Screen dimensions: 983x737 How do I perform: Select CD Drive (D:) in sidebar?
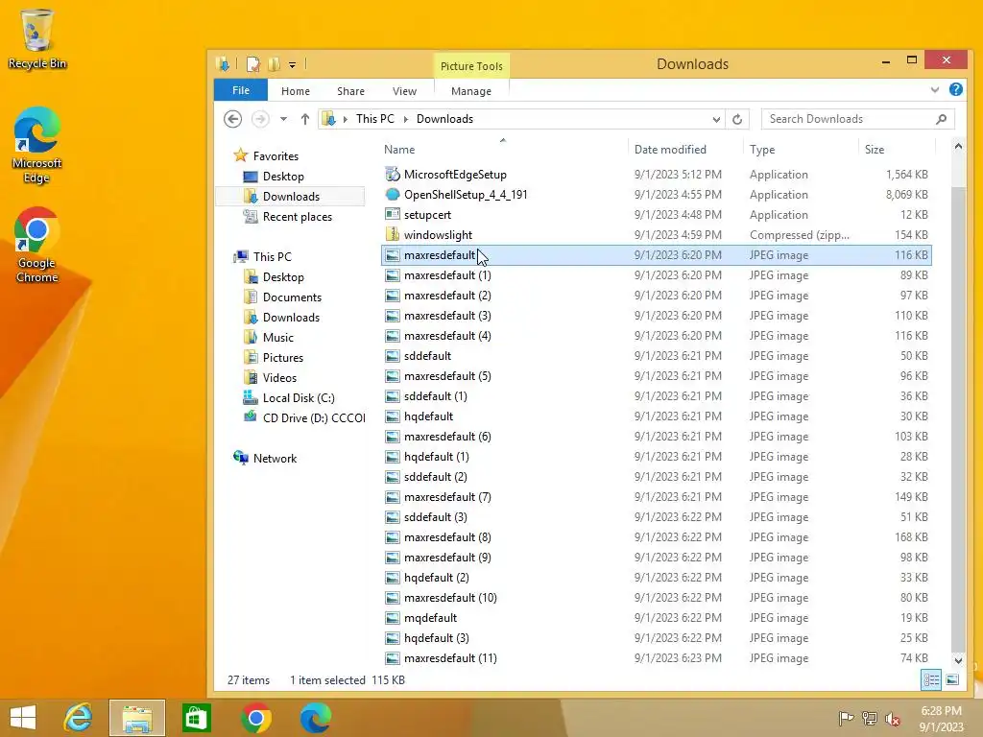303,417
